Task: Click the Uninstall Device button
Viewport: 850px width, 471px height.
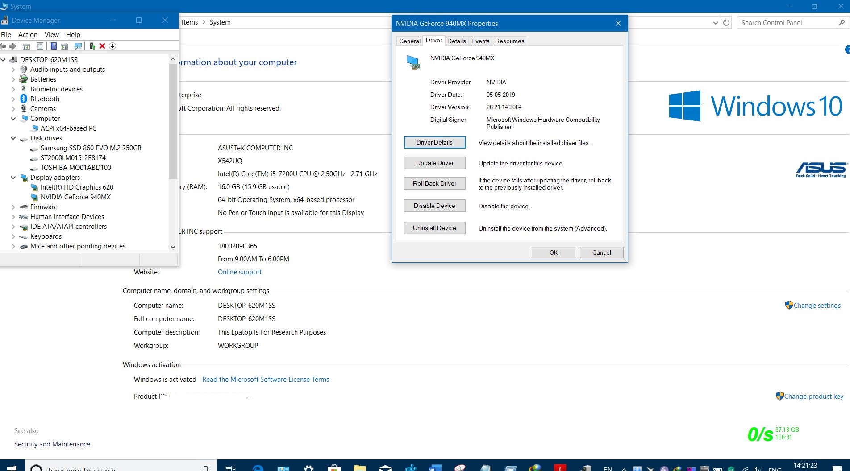Action: (434, 228)
